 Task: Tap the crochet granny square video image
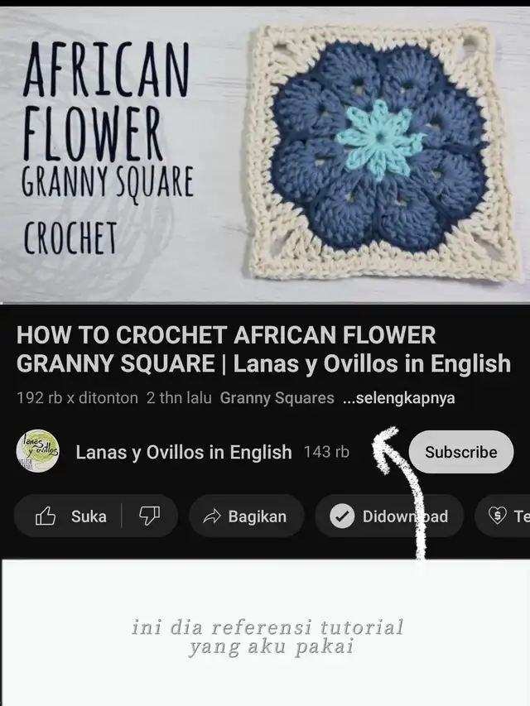[x=265, y=155]
